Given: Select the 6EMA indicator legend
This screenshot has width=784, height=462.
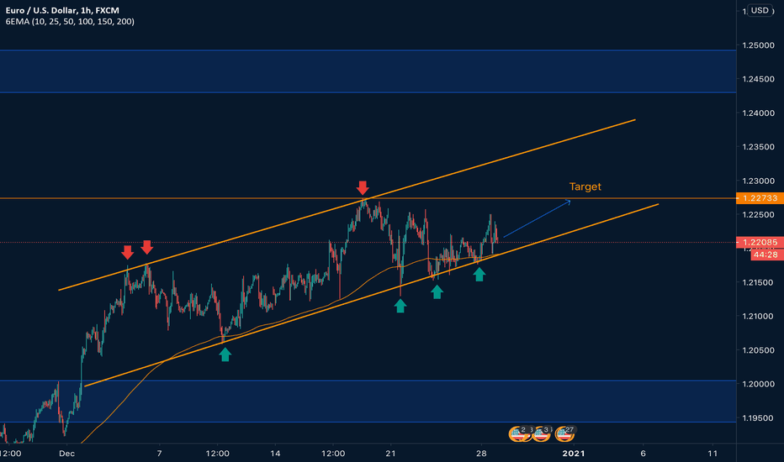Looking at the screenshot, I should coord(70,22).
